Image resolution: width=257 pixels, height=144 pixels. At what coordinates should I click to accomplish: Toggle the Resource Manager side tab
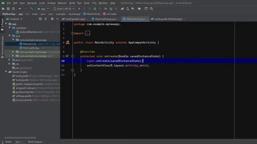[2, 47]
